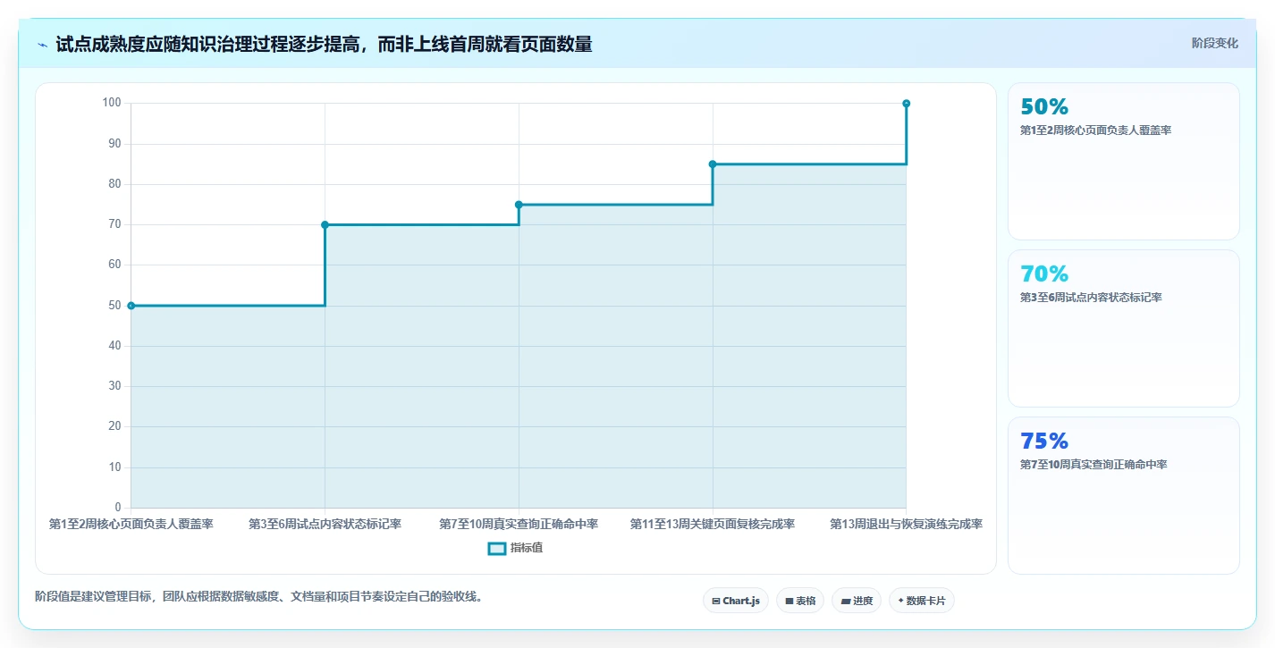Click the data point at value 85
The width and height of the screenshot is (1275, 648).
713,164
